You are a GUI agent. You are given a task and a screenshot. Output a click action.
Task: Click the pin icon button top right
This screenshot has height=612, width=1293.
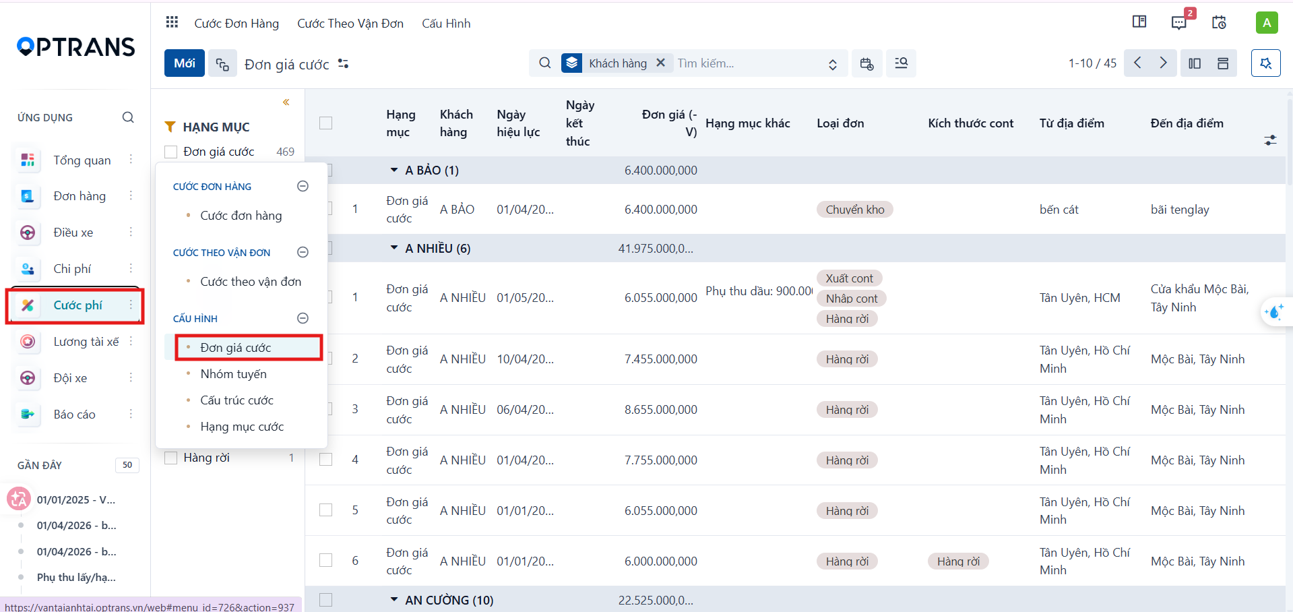click(x=1266, y=63)
